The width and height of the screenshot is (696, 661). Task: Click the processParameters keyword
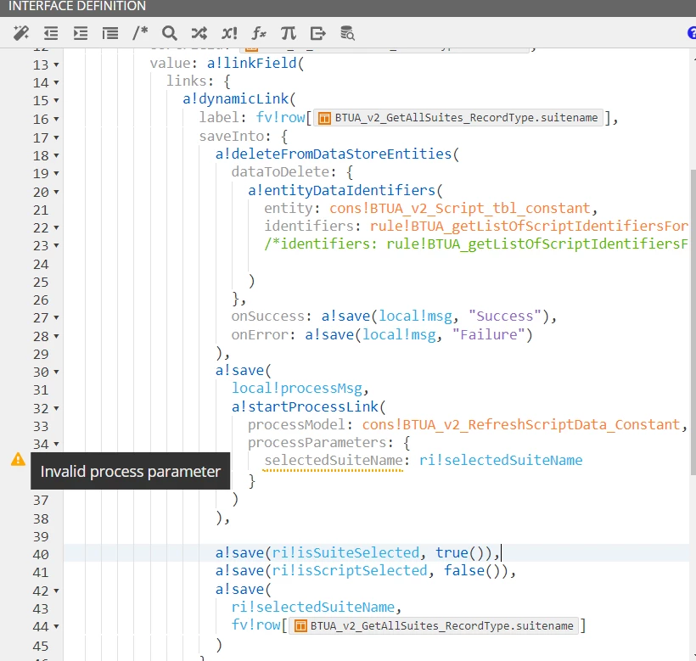(x=317, y=443)
